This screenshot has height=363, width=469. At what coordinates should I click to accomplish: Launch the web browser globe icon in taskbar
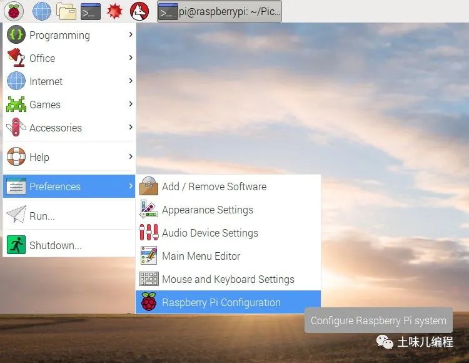41,11
